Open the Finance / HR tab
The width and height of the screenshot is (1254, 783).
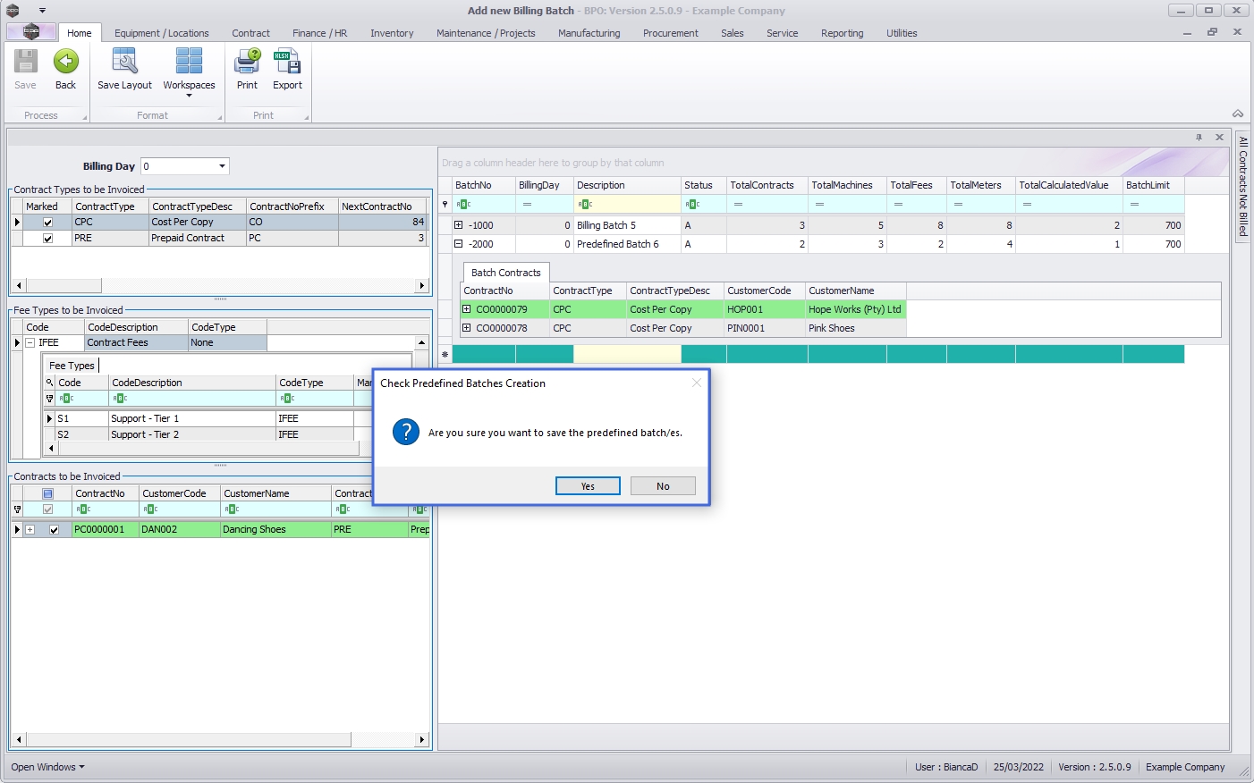pyautogui.click(x=319, y=33)
